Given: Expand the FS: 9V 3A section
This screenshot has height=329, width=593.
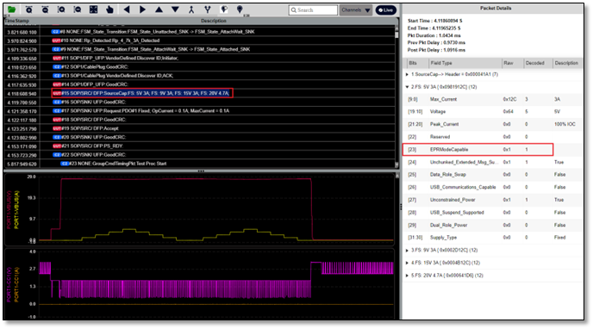Looking at the screenshot, I should (x=407, y=250).
